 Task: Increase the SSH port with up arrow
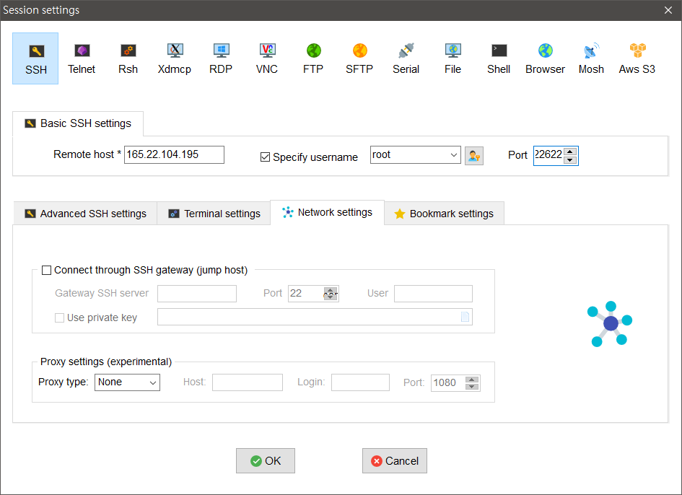(570, 152)
